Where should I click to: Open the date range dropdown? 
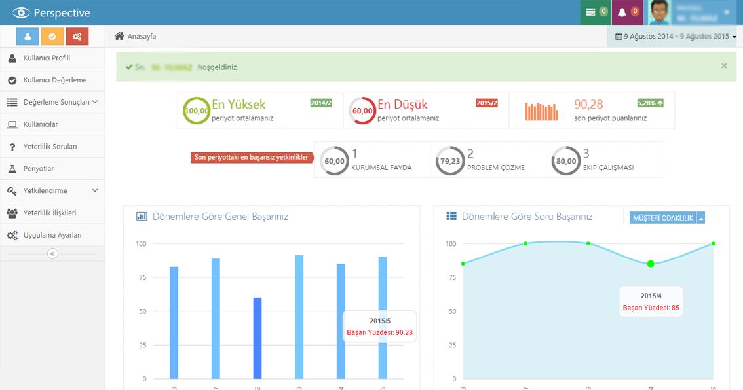[676, 37]
